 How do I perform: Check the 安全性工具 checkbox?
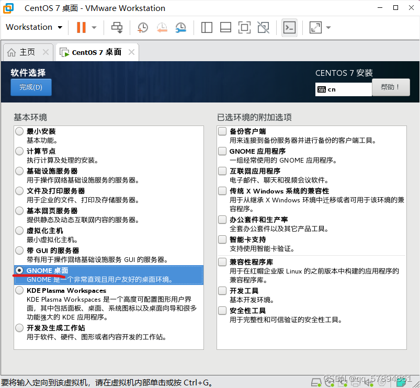[x=222, y=311]
